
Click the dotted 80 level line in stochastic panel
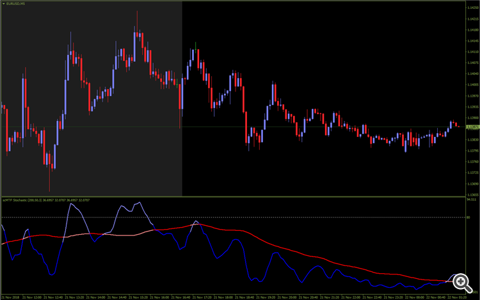click(x=233, y=217)
